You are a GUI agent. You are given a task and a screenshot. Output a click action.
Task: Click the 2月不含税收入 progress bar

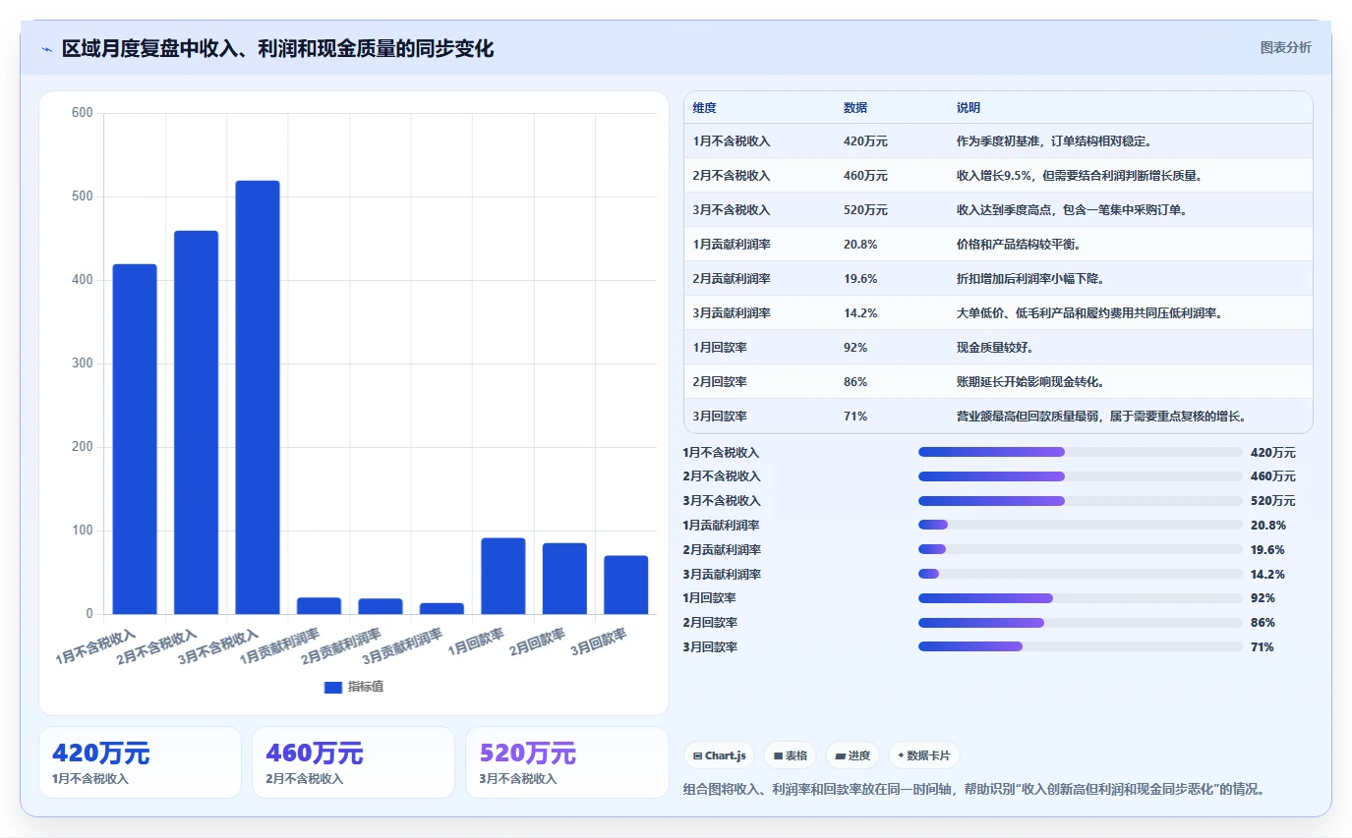click(1080, 476)
